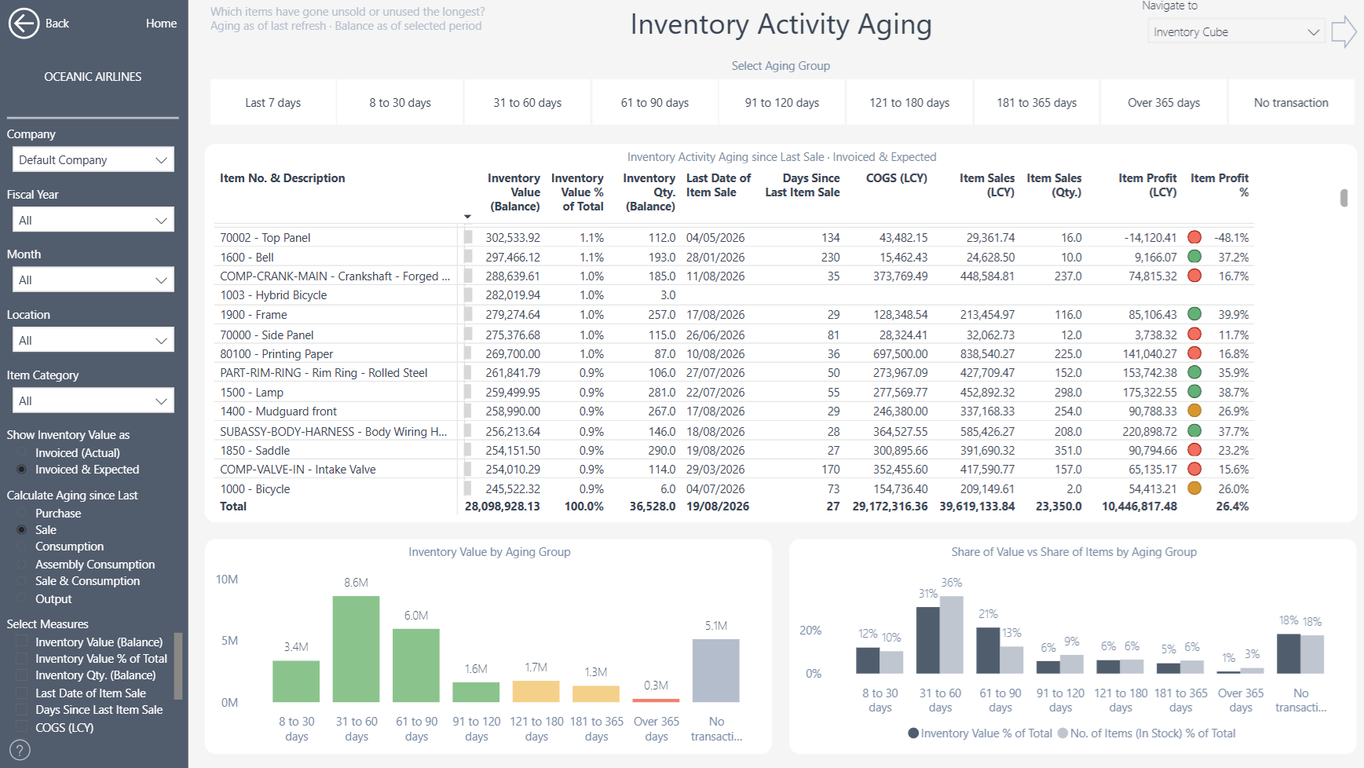Image resolution: width=1364 pixels, height=768 pixels.
Task: Click the table's vertical scrollbar handle
Action: point(1344,198)
